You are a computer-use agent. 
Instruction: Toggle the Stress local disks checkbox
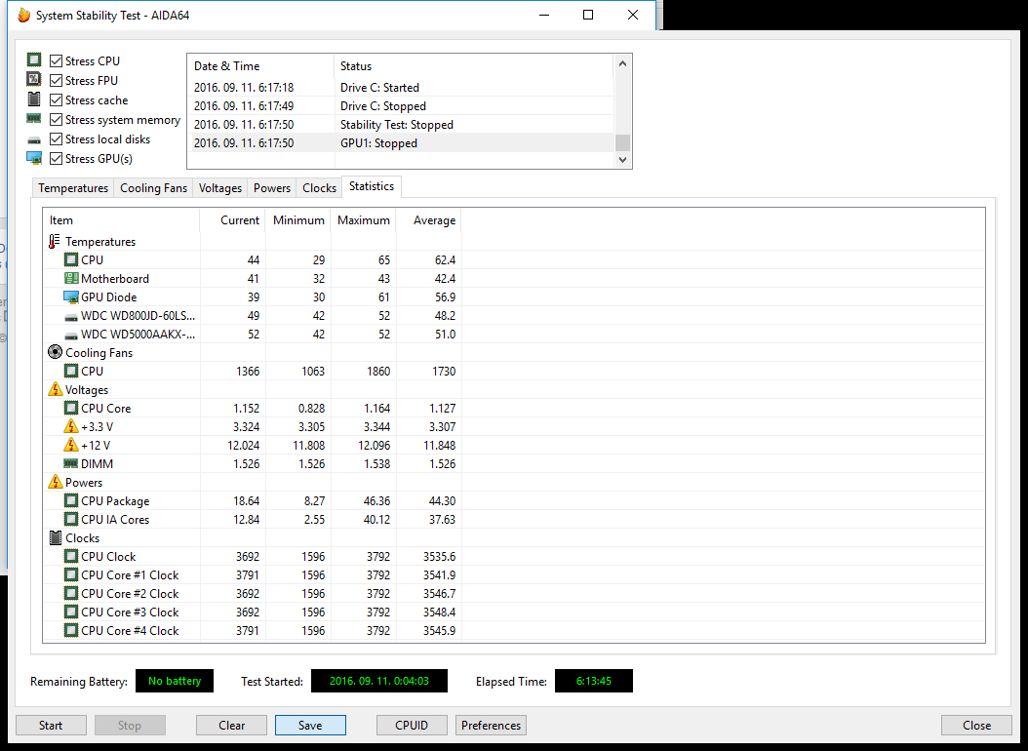[x=57, y=139]
